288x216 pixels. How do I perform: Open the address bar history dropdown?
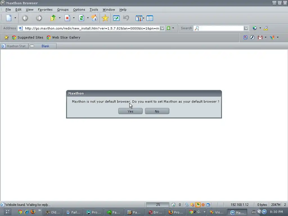coord(162,28)
